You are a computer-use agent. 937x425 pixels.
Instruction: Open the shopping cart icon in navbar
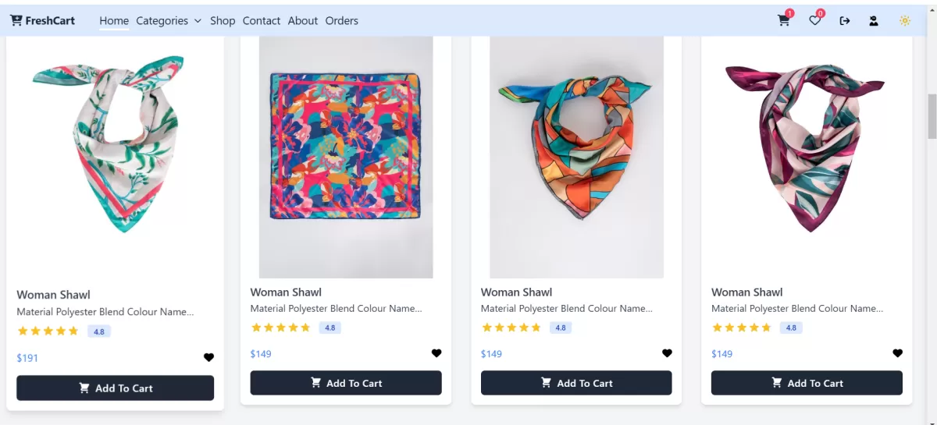pos(784,21)
